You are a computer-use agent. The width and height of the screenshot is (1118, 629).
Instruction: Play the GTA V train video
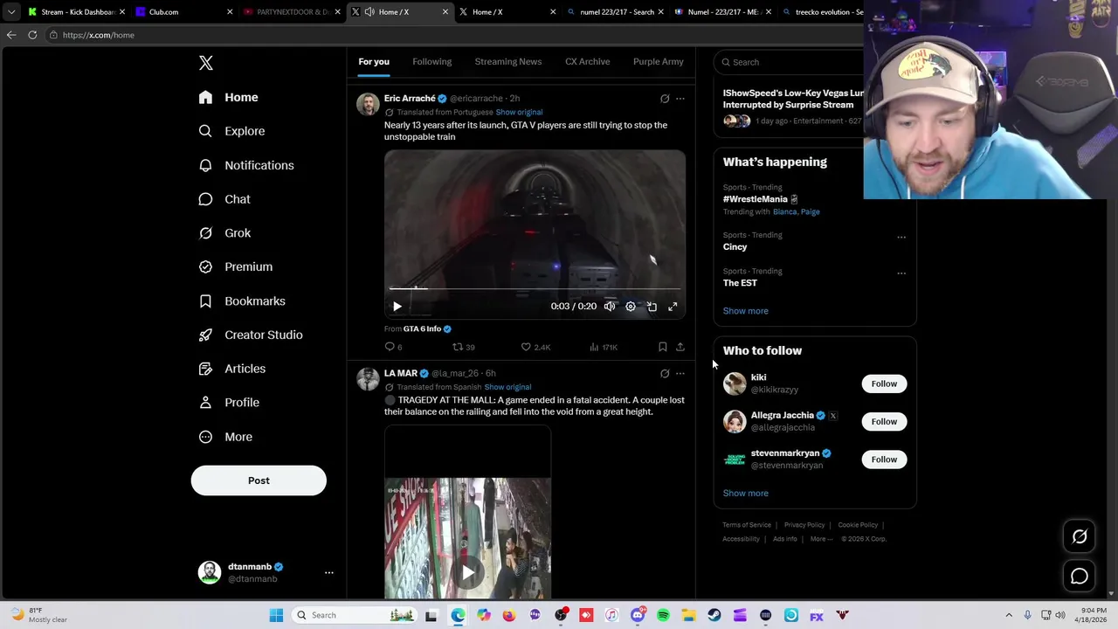397,307
